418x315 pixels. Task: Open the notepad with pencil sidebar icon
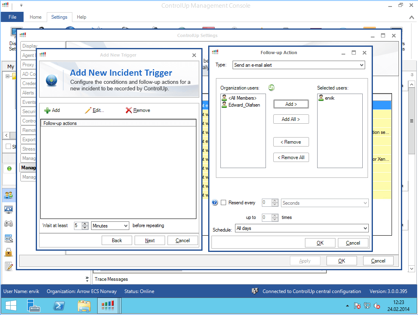[x=9, y=266]
